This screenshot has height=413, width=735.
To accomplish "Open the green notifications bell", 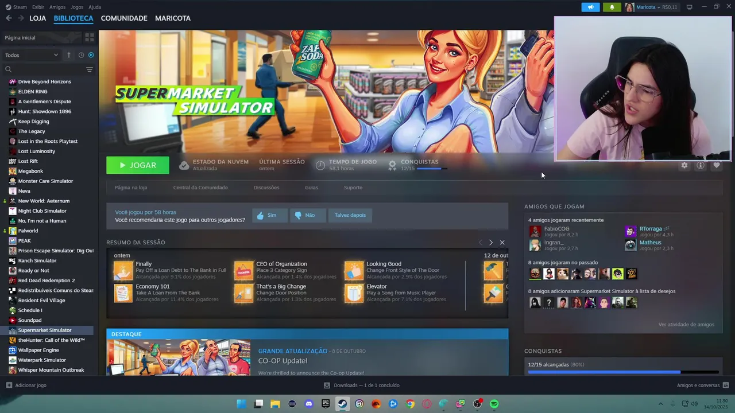I will point(612,7).
